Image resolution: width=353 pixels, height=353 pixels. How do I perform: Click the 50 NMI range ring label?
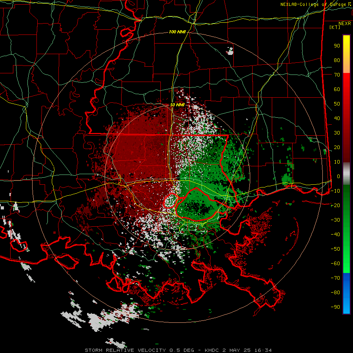pyautogui.click(x=177, y=105)
